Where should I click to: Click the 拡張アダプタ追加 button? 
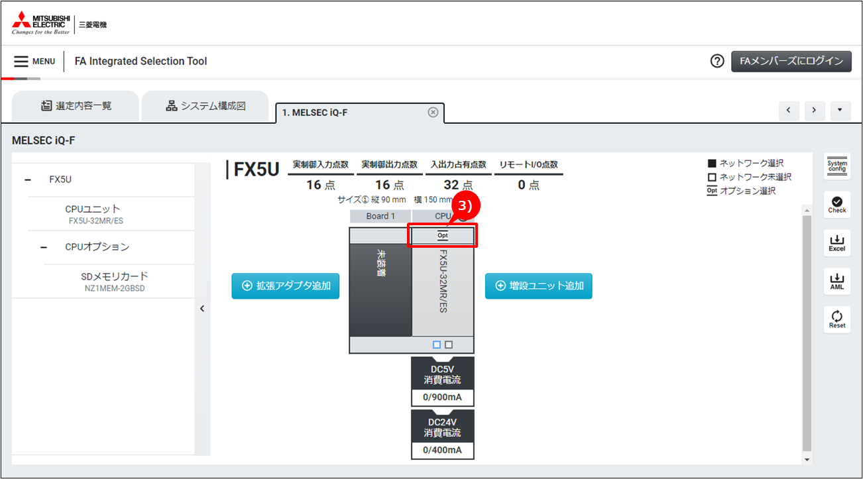click(286, 286)
